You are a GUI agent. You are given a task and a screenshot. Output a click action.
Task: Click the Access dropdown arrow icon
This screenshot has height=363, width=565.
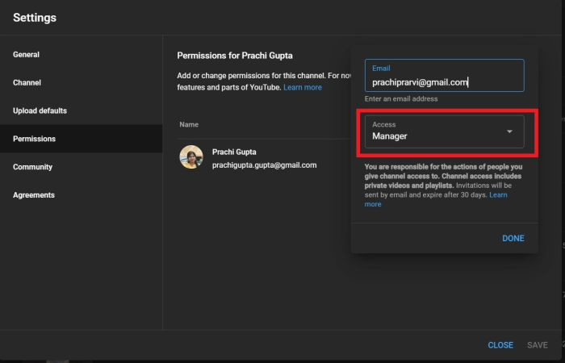pyautogui.click(x=509, y=131)
